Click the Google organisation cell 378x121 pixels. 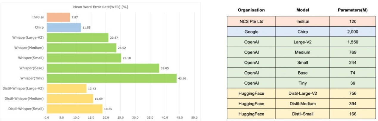pos(251,32)
